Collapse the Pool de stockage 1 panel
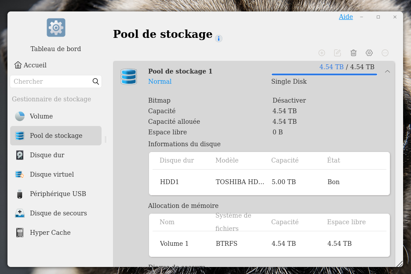The width and height of the screenshot is (411, 274). click(x=387, y=71)
